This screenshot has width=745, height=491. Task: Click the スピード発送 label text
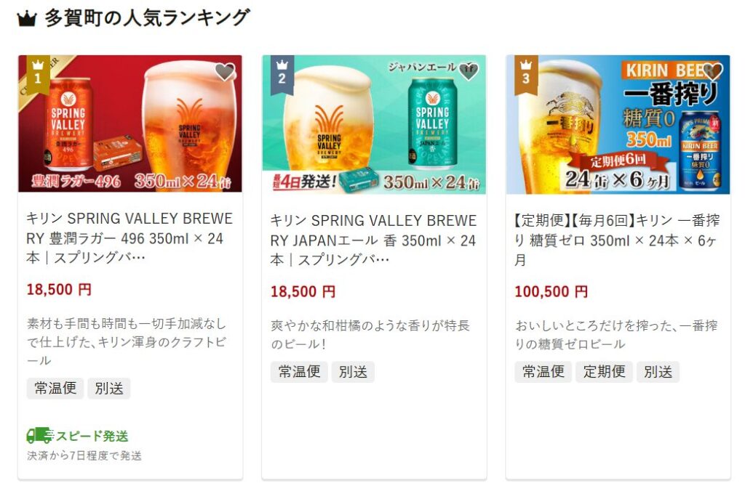pyautogui.click(x=92, y=436)
